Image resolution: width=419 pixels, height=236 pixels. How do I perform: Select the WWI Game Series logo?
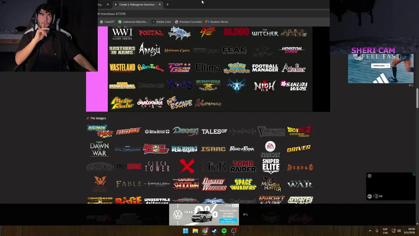(122, 33)
